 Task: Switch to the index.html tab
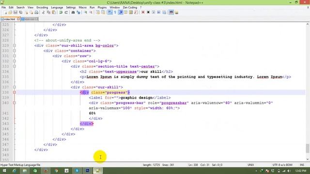tap(9, 19)
